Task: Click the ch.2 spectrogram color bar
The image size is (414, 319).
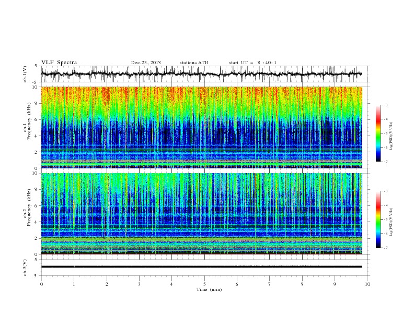Action: [378, 219]
